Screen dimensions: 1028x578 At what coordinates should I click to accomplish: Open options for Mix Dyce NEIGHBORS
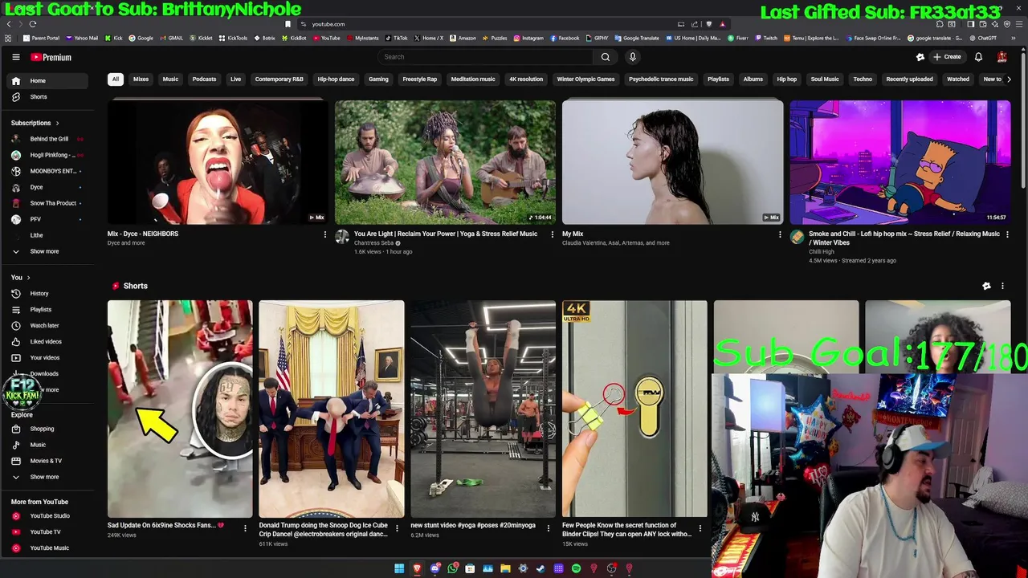coord(324,234)
